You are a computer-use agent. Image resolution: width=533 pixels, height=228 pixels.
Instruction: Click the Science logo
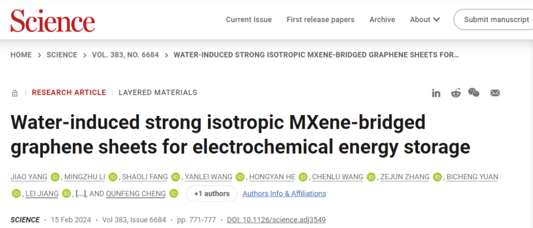(x=52, y=21)
